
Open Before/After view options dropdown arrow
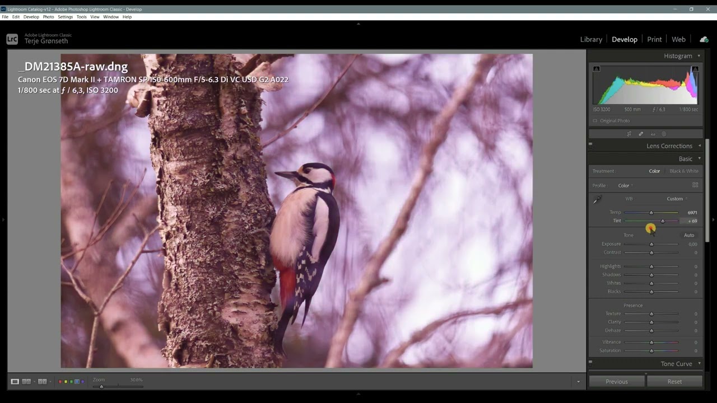[49, 382]
